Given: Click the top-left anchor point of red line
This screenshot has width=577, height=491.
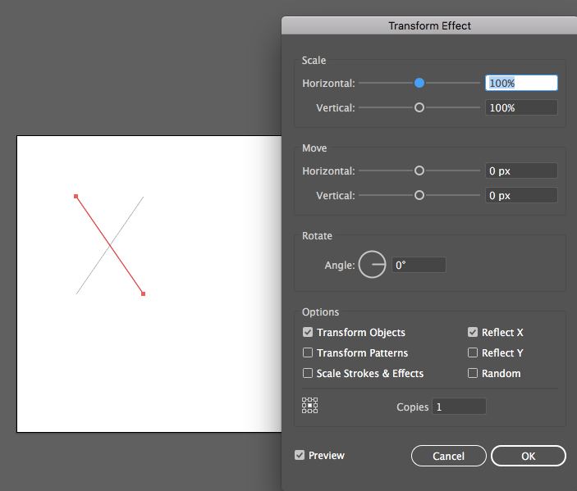Looking at the screenshot, I should pyautogui.click(x=76, y=196).
